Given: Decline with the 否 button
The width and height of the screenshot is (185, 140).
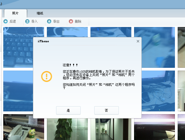Looking at the screenshot, I should coord(107,110).
